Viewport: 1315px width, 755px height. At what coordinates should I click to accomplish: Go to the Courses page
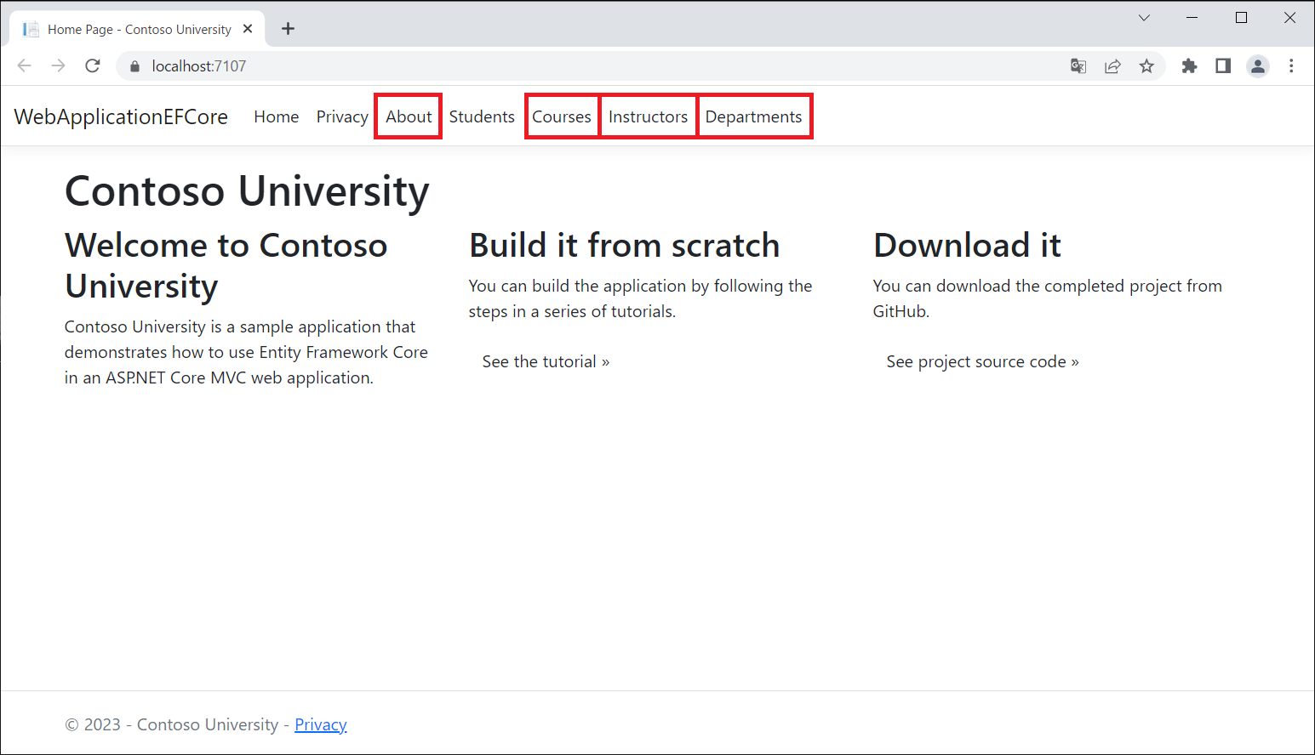coord(562,116)
